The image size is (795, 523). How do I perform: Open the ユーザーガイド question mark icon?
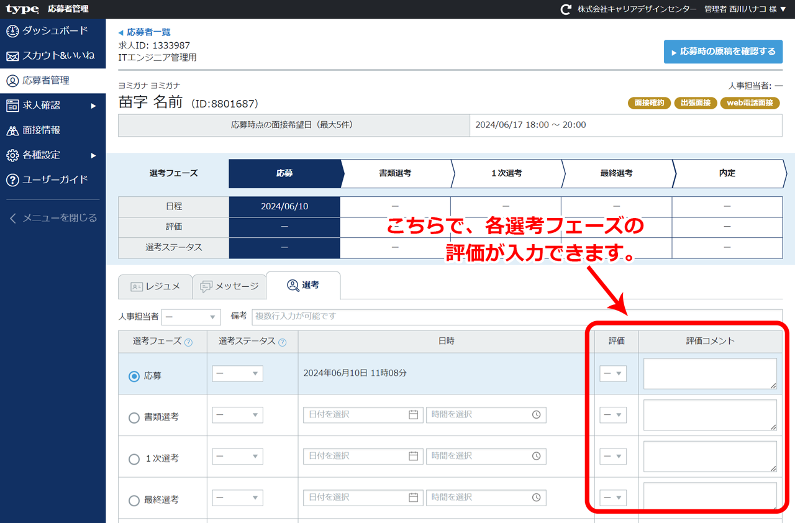(x=12, y=180)
